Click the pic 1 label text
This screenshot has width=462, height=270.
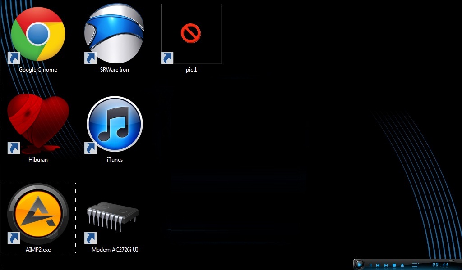pos(191,70)
